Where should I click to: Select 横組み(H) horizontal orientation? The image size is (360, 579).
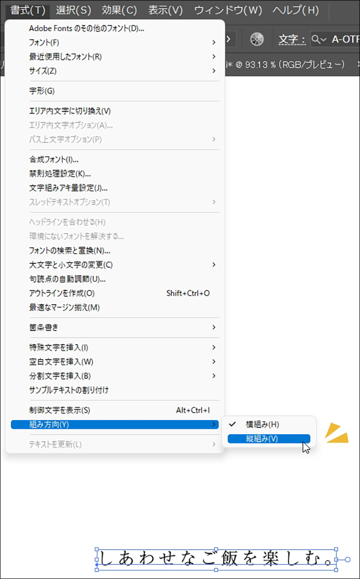tap(263, 425)
